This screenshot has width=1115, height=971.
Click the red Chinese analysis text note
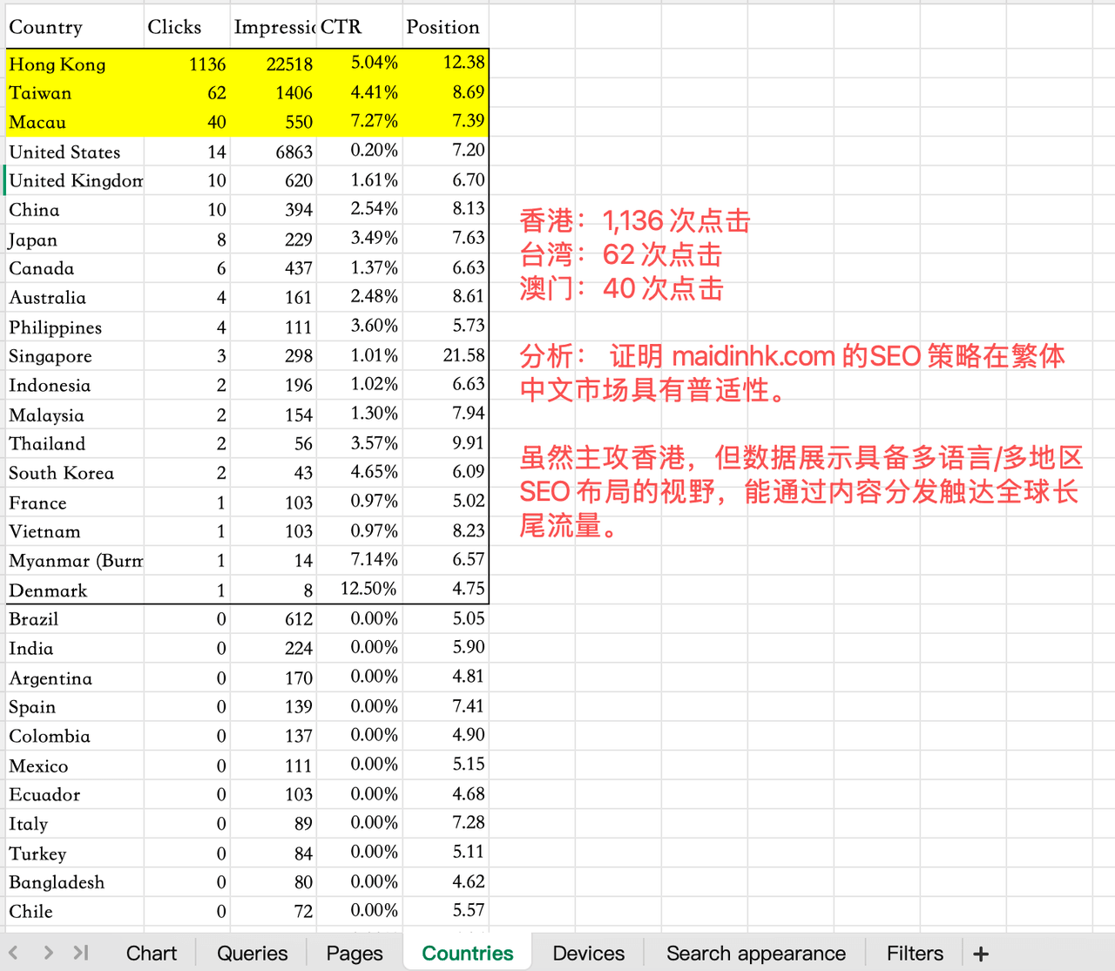point(791,373)
